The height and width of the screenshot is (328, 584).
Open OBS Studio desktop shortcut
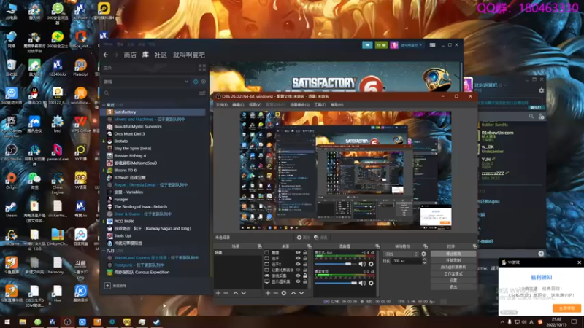pyautogui.click(x=11, y=152)
